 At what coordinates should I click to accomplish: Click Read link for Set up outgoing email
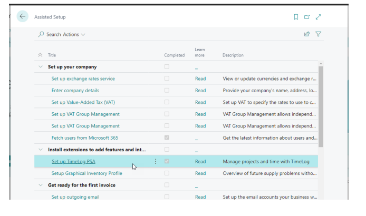(200, 197)
